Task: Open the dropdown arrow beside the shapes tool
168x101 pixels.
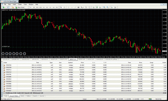Action: click(83, 7)
